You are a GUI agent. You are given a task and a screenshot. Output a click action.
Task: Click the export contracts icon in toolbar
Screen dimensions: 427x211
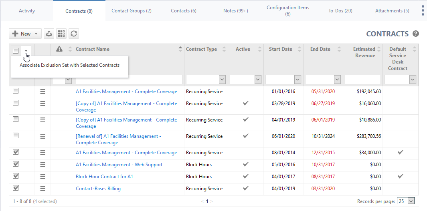click(x=49, y=34)
